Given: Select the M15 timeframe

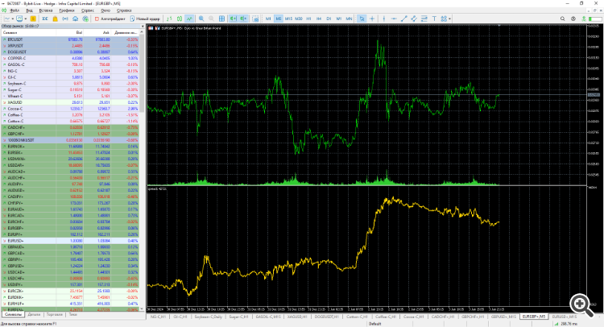Looking at the screenshot, I should coord(288,19).
